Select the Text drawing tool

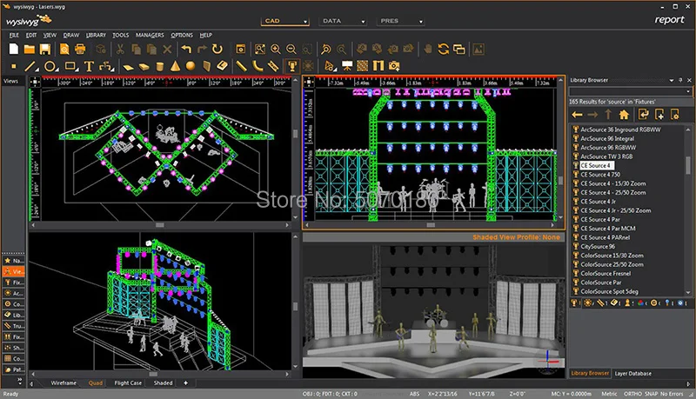(x=89, y=66)
